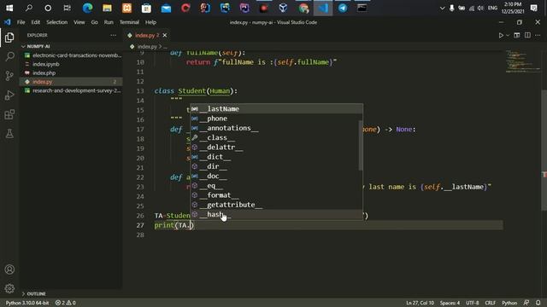The image size is (547, 307).
Task: Select index.py in the explorer list
Action: click(71, 82)
